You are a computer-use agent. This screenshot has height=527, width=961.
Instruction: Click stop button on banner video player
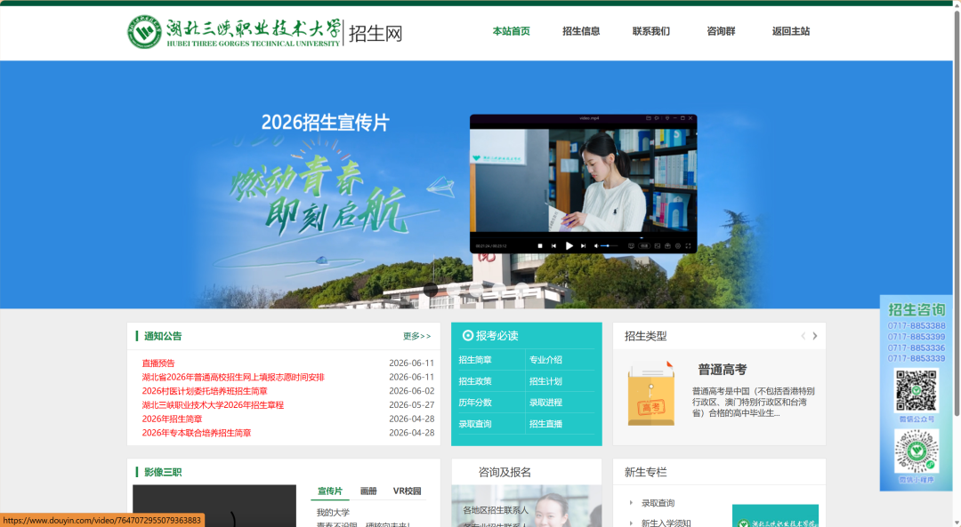pos(540,246)
